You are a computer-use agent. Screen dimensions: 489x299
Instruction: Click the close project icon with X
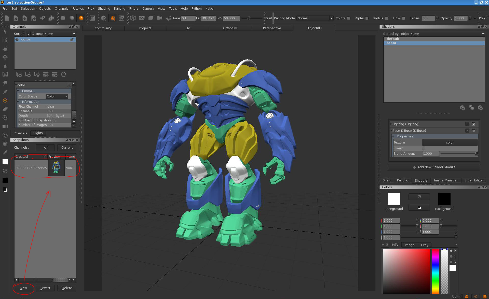(16, 18)
